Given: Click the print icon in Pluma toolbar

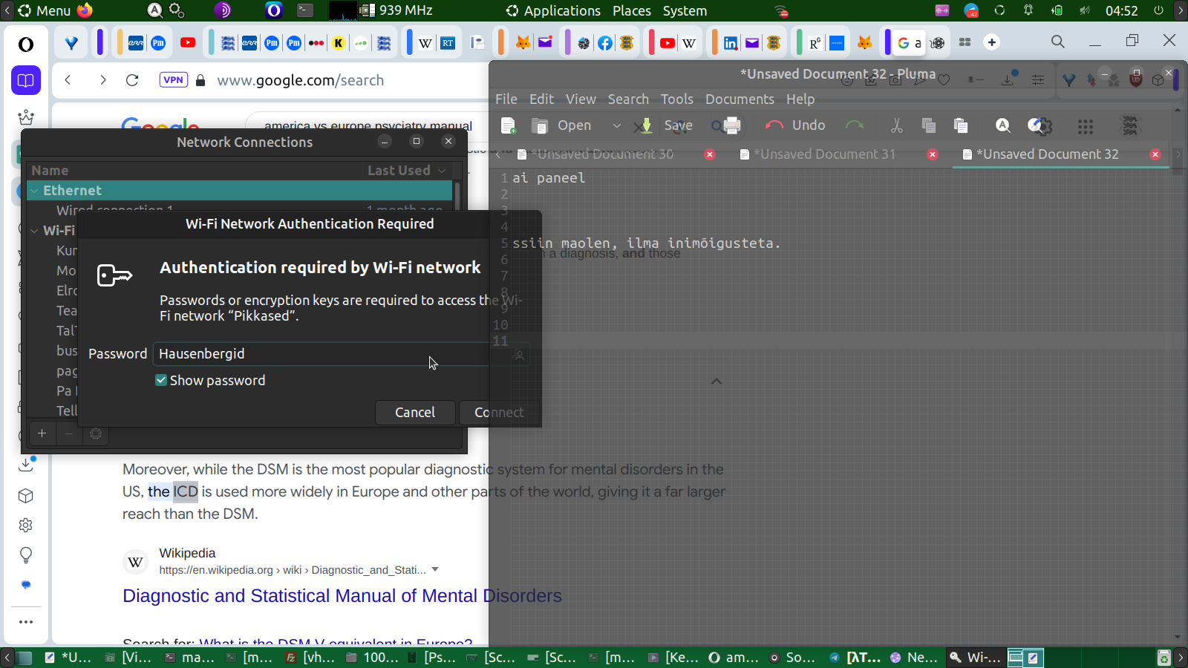Looking at the screenshot, I should point(731,126).
